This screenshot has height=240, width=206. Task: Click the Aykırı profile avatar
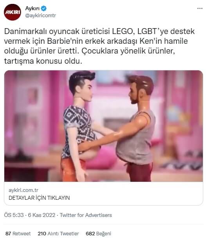click(12, 12)
